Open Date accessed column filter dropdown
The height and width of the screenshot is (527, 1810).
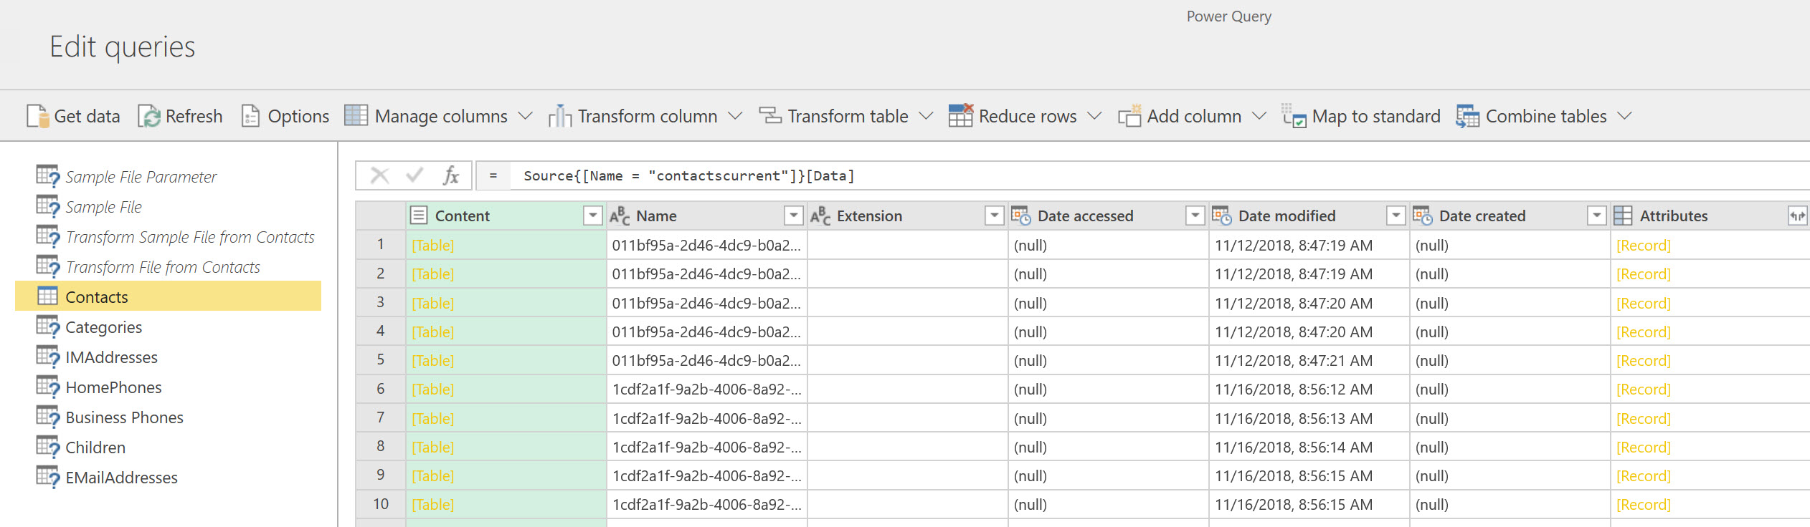(x=1195, y=216)
